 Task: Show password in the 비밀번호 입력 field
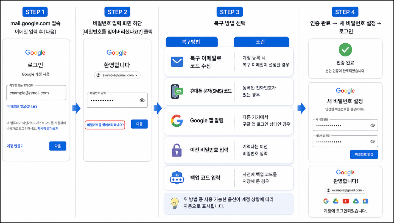(142, 100)
